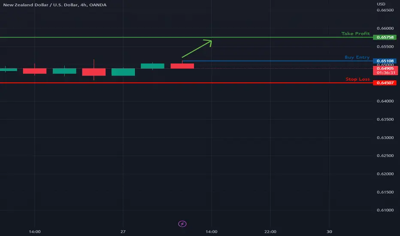
Task: Click the red Stop Loss horizontal line
Action: 186,83
